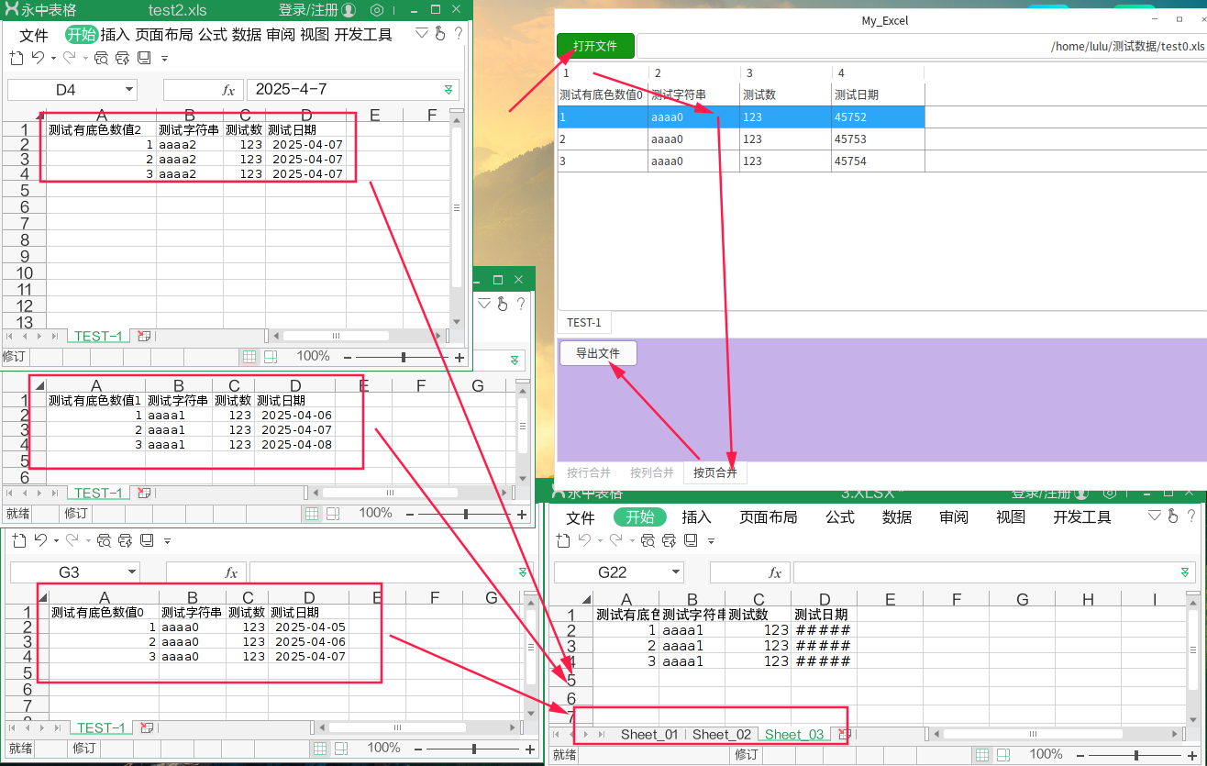
Task: Click Save icon in 3.XLSX quick toolbar
Action: 692,540
